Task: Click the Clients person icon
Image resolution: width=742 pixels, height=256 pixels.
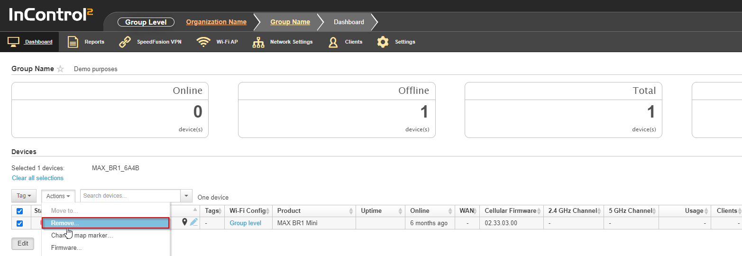Action: [x=333, y=42]
